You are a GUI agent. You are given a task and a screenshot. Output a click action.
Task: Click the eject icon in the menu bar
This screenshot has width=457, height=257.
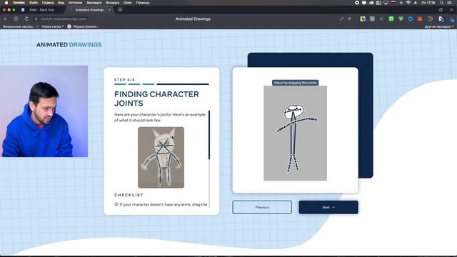(x=416, y=3)
